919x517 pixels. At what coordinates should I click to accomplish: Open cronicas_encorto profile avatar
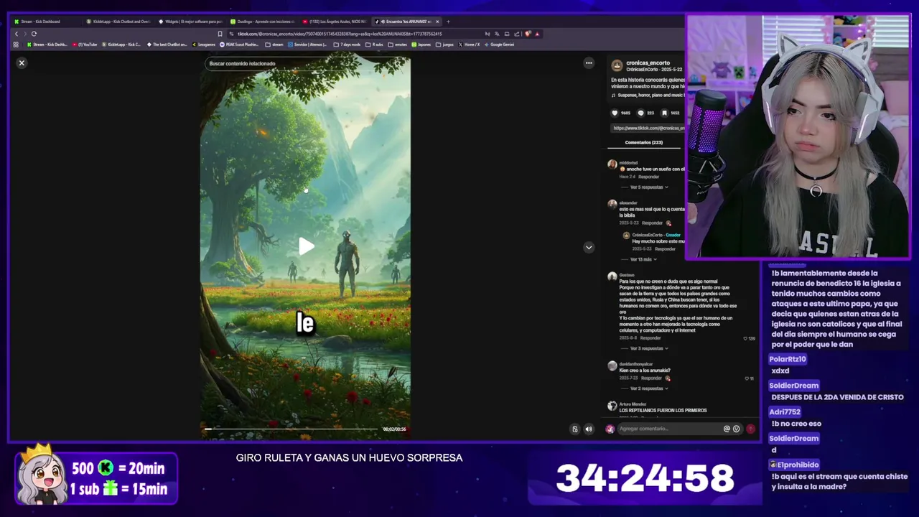tap(617, 65)
